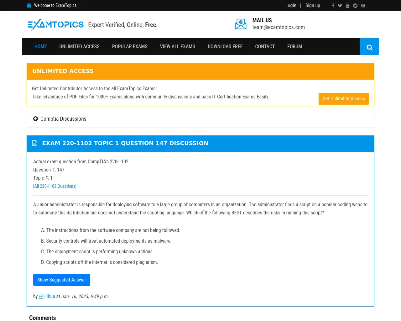Click the Exam 220-1102 discussion heading
This screenshot has height=321, width=401.
coord(125,143)
